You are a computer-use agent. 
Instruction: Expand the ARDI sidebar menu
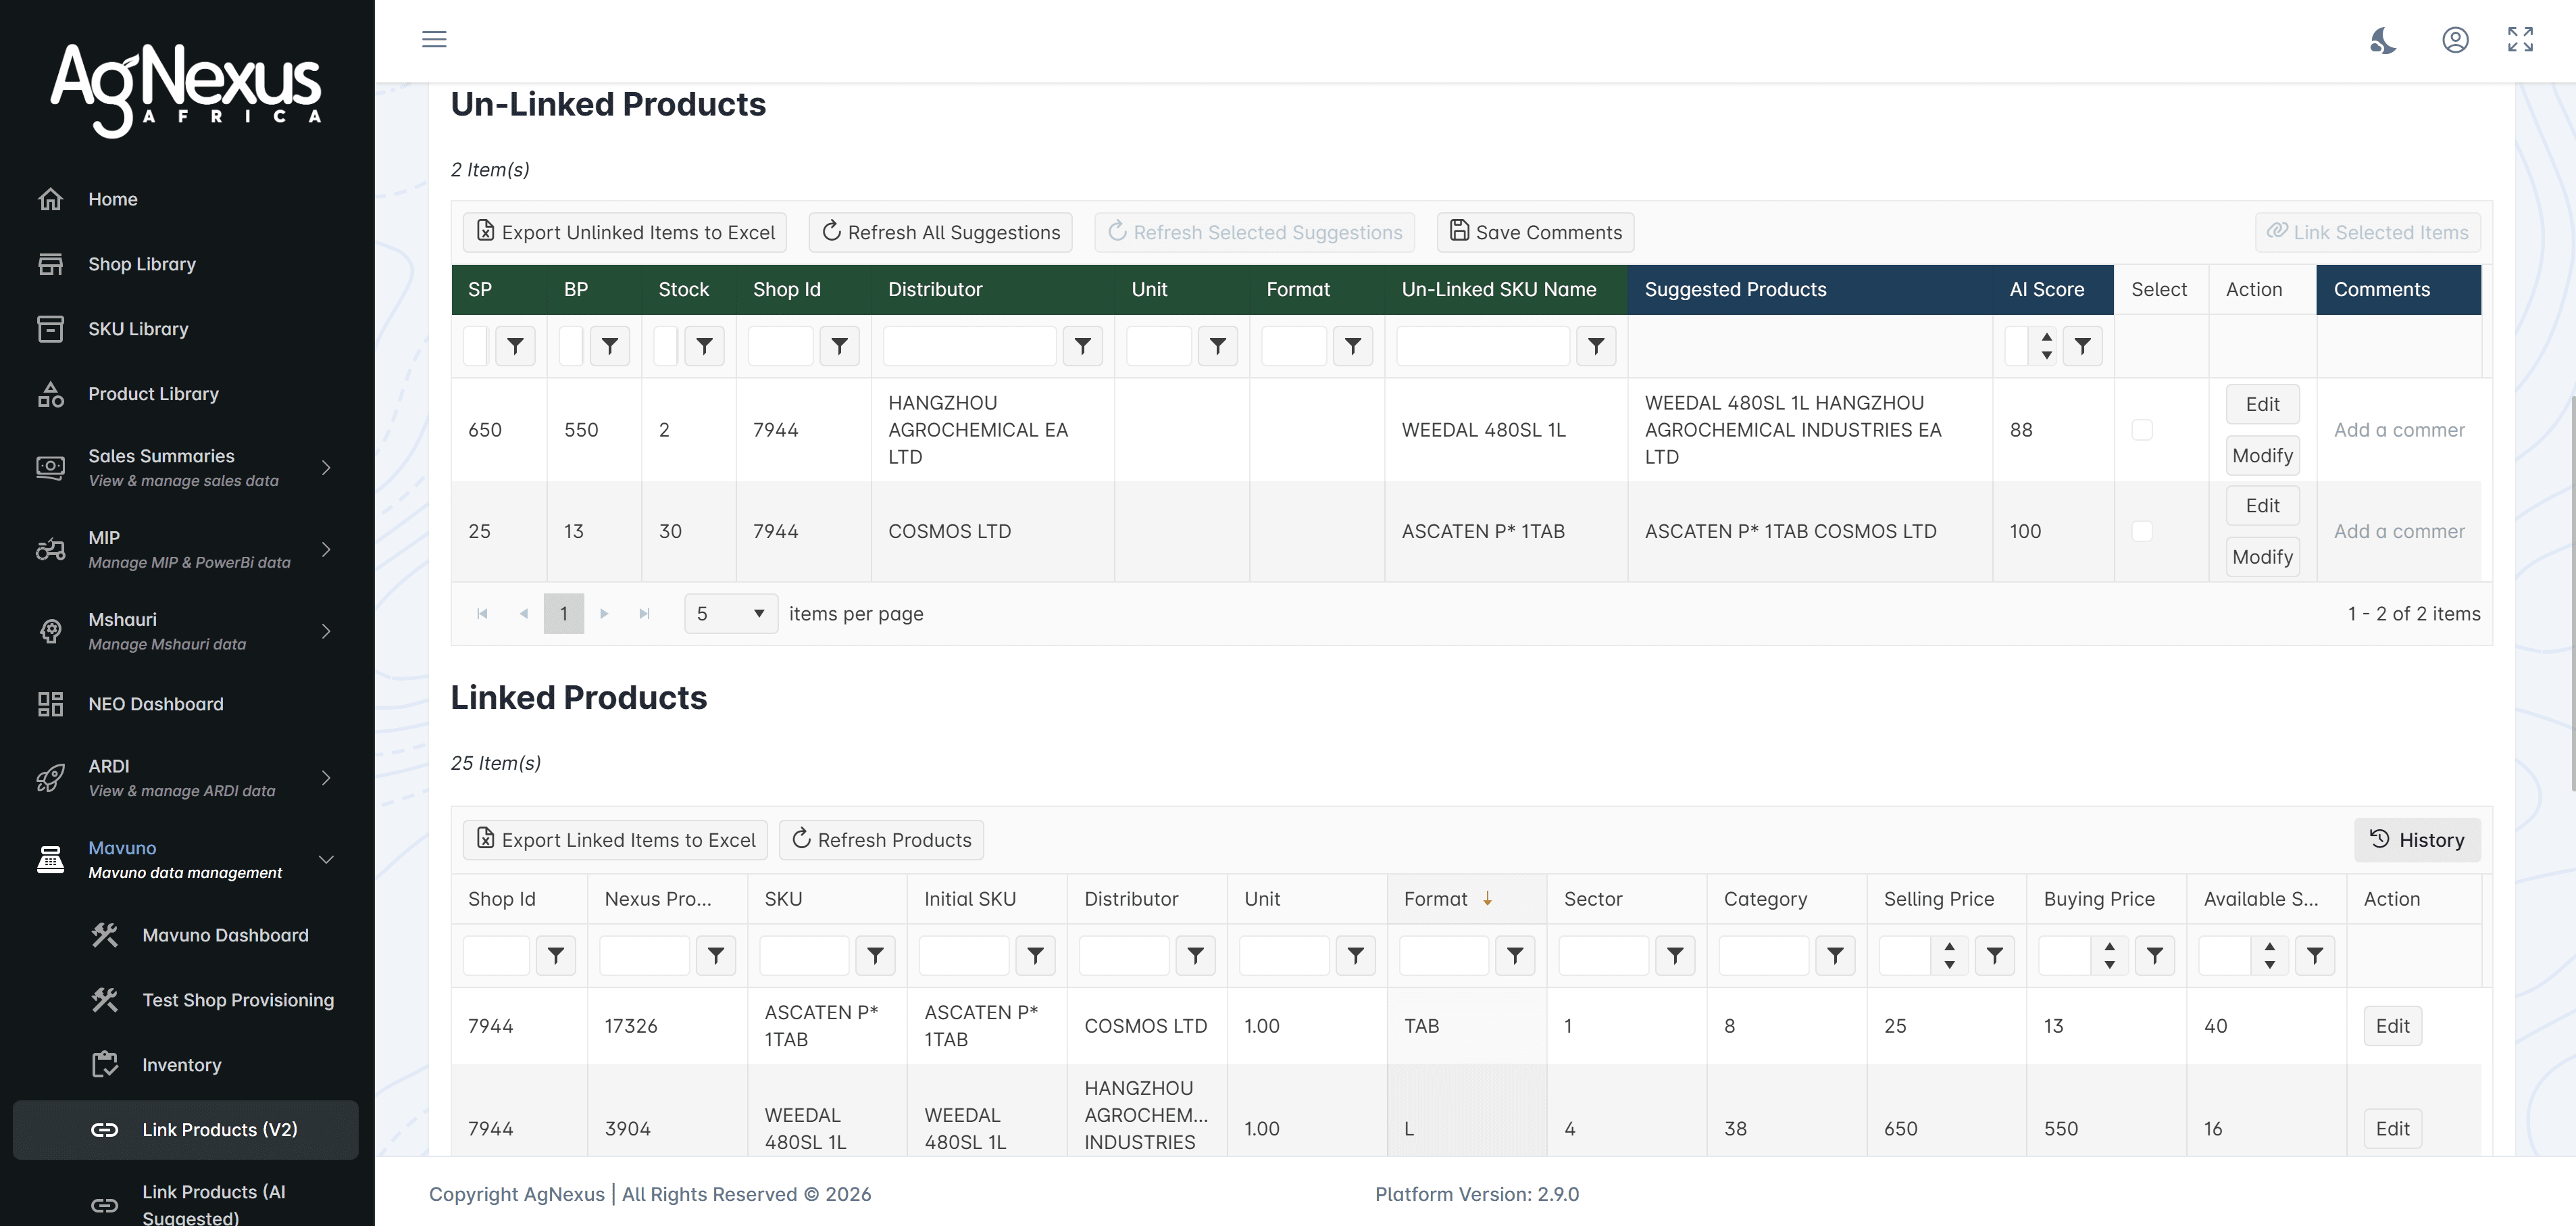(x=186, y=777)
